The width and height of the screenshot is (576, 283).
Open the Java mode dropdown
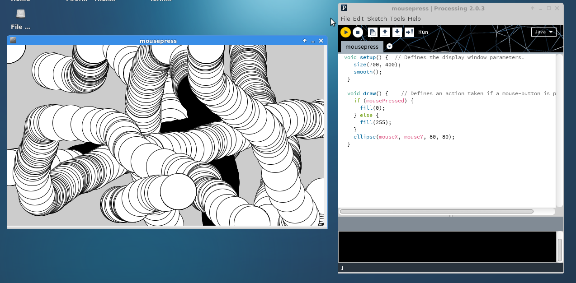point(543,32)
